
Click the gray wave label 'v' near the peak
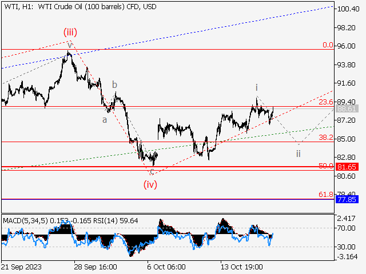[x=69, y=45]
